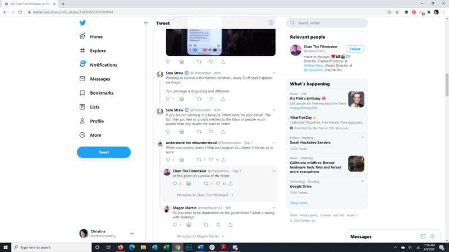This screenshot has height=252, width=449.
Task: Click the info icon beside Tweet header
Action: click(271, 23)
